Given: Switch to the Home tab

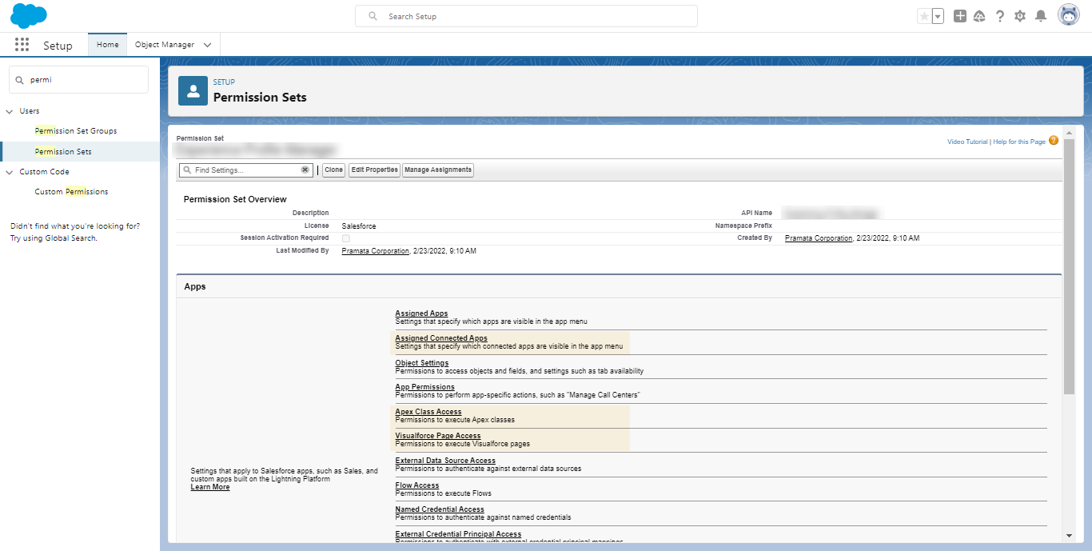Looking at the screenshot, I should point(107,45).
